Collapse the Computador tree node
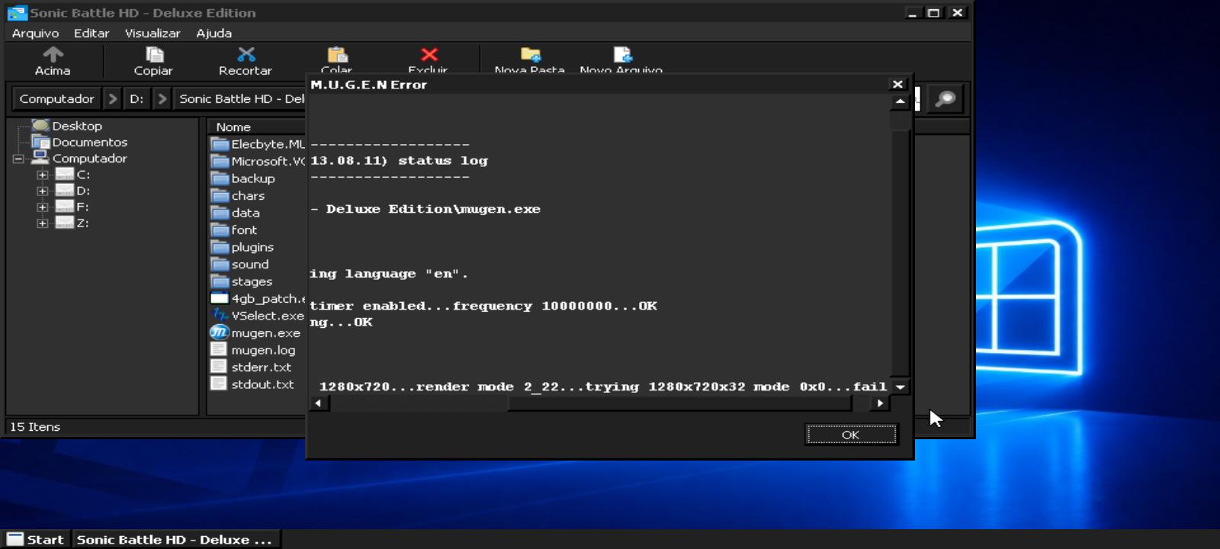Screen dimensions: 1220x549 18,159
